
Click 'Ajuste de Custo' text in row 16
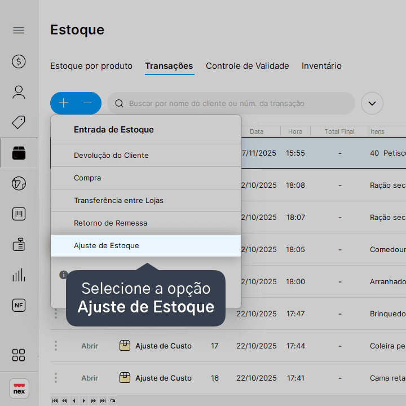(164, 378)
